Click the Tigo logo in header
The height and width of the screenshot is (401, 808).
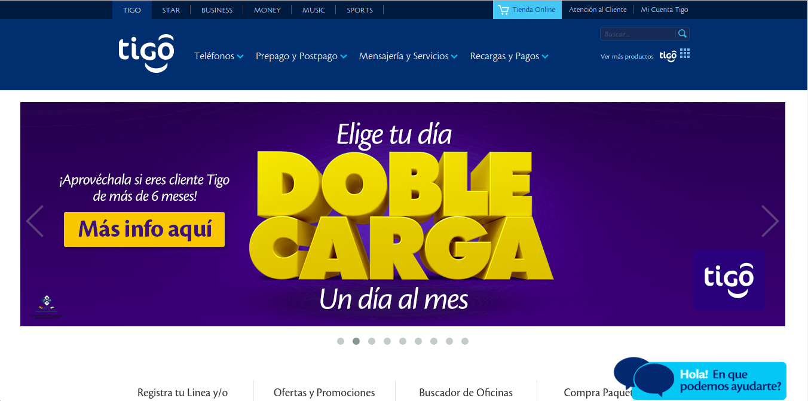(146, 54)
